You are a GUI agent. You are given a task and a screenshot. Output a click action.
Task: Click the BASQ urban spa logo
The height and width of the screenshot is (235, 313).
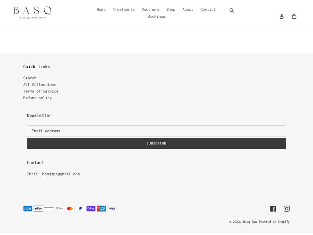click(x=32, y=13)
